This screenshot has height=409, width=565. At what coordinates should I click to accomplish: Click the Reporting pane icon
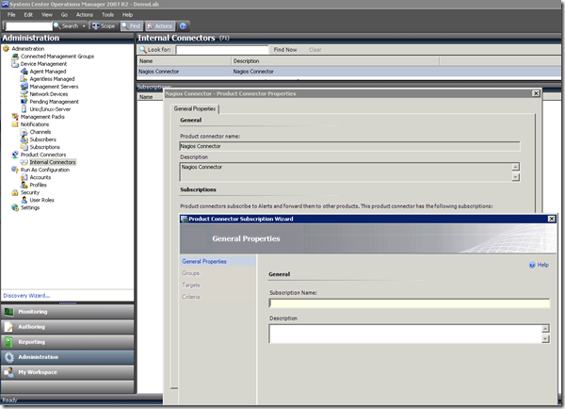pyautogui.click(x=9, y=342)
